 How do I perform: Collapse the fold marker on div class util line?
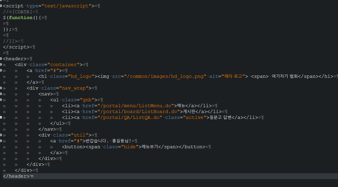click(x=1, y=135)
